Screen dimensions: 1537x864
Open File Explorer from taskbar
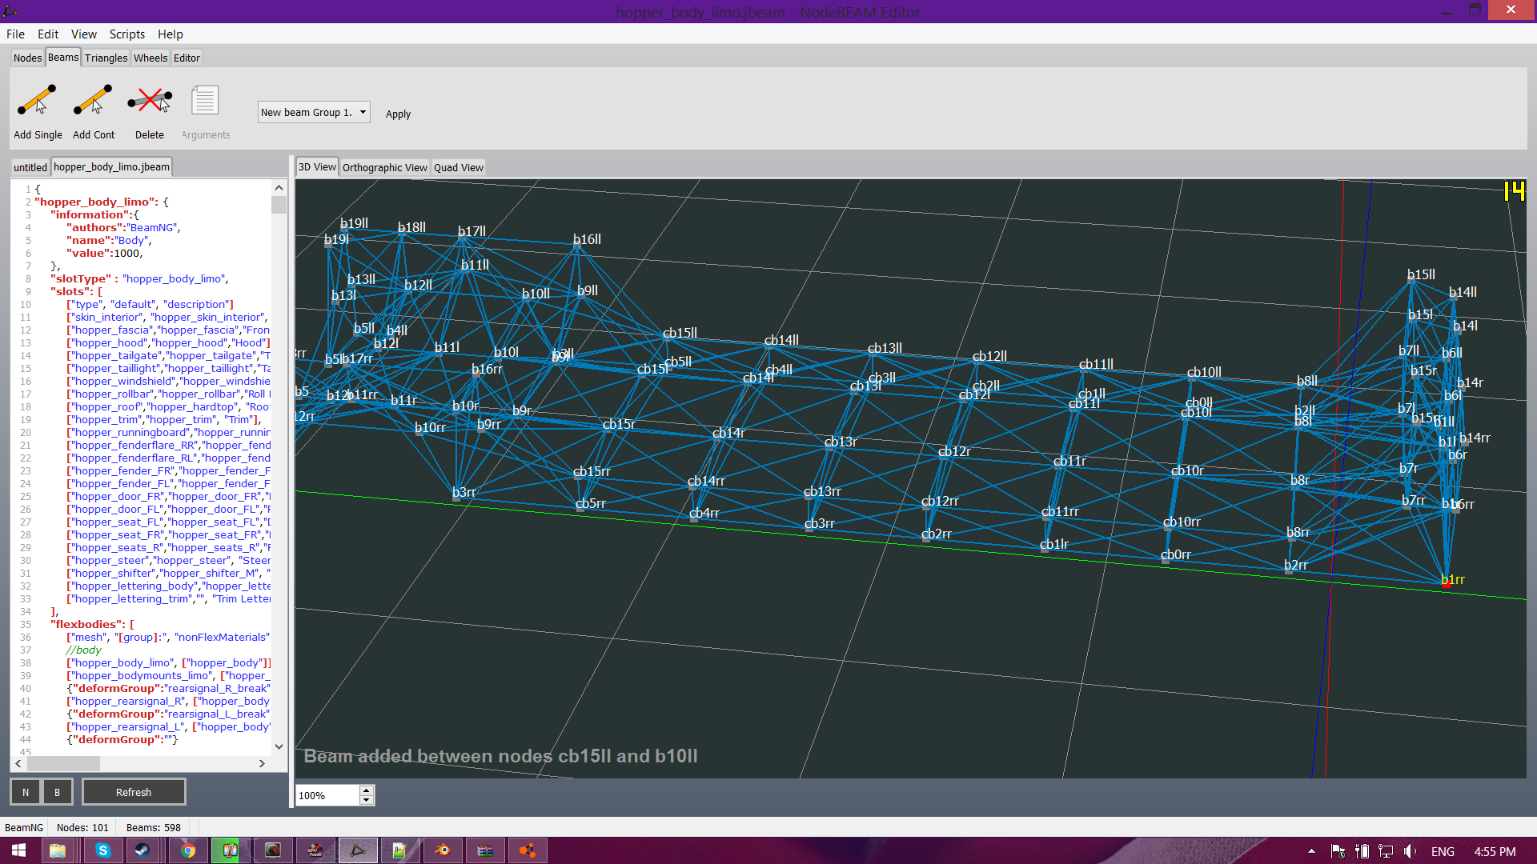(57, 850)
